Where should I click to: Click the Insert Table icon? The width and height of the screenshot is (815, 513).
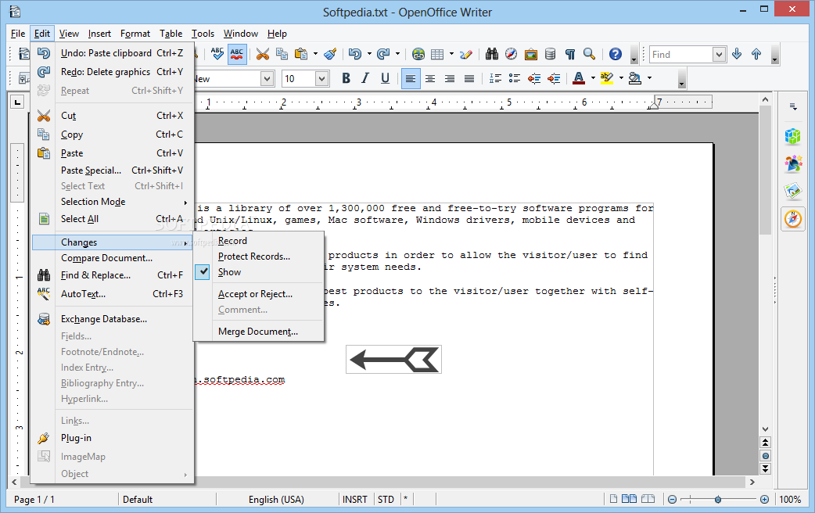click(438, 54)
